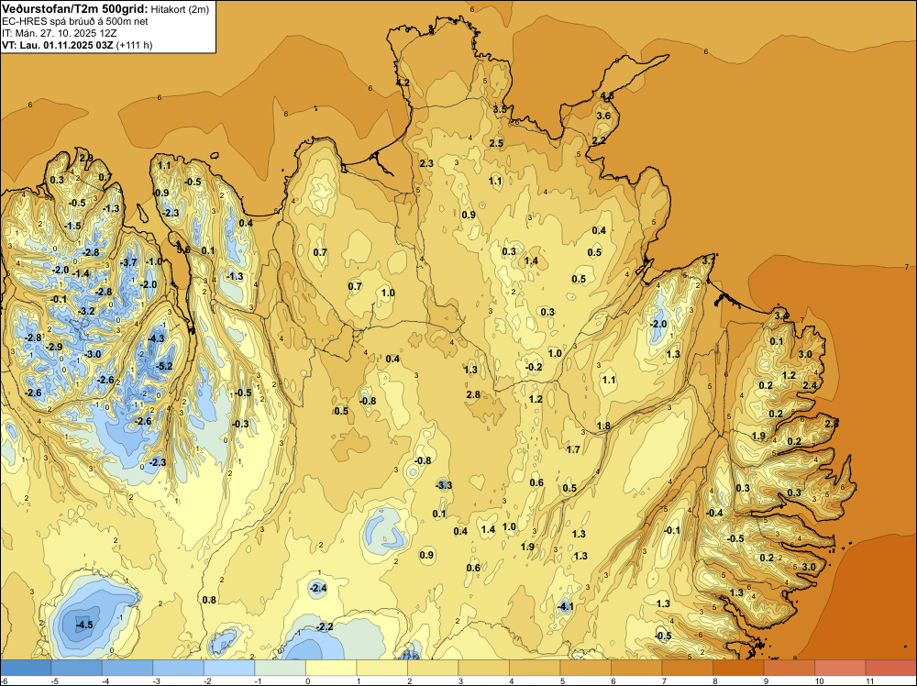Screen dimensions: 917x686
Task: Select the "3.6" temperature value
Action: [x=603, y=116]
